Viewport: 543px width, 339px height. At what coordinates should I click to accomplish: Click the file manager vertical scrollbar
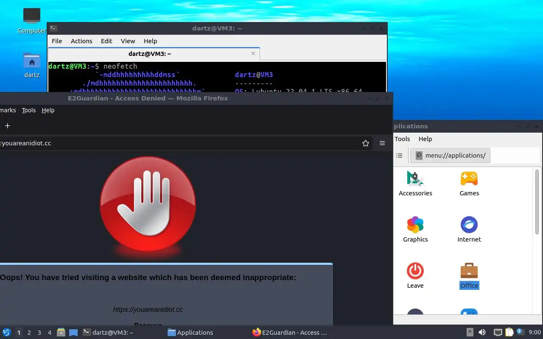tap(537, 202)
